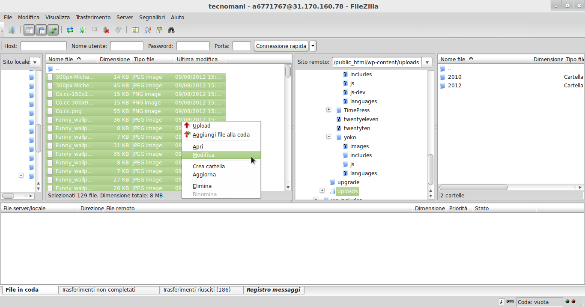
Task: Open the Connessione rapida history dropdown arrow
Action: (x=313, y=46)
